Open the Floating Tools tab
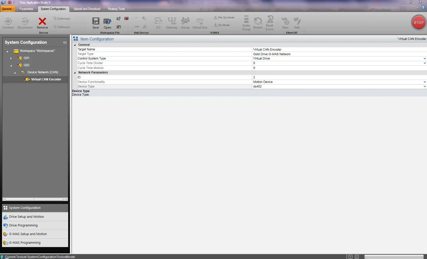This screenshot has width=427, height=259. 116,9
